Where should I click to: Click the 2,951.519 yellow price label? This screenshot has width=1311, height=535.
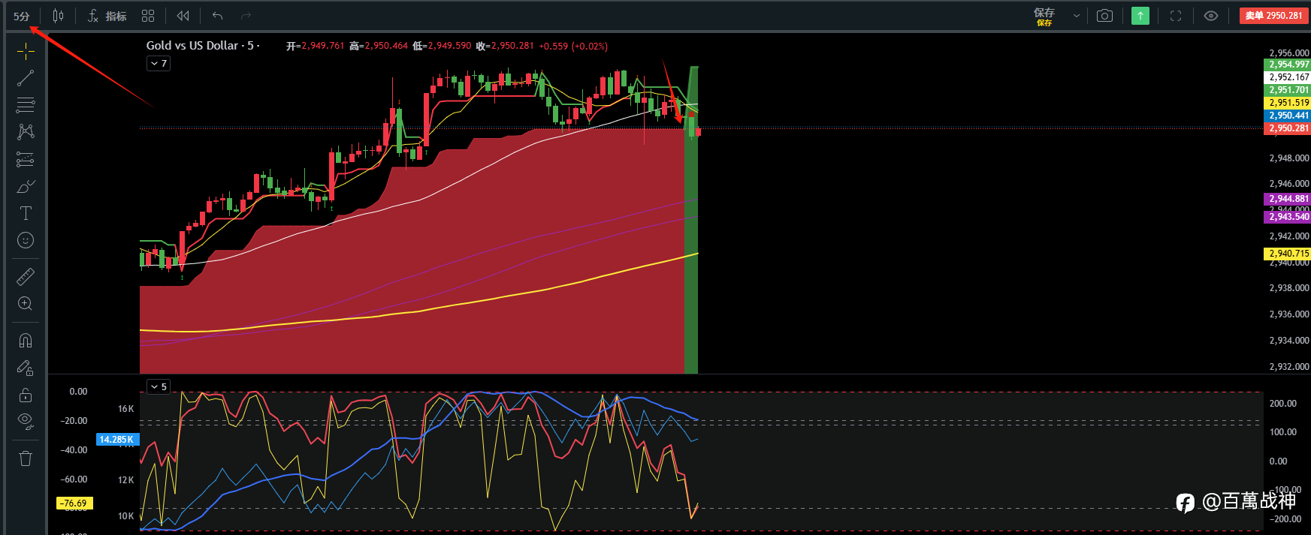(1287, 103)
